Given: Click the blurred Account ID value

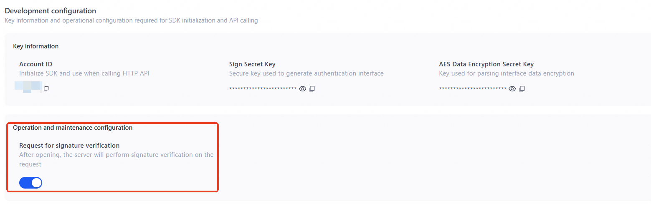Looking at the screenshot, I should (x=28, y=87).
